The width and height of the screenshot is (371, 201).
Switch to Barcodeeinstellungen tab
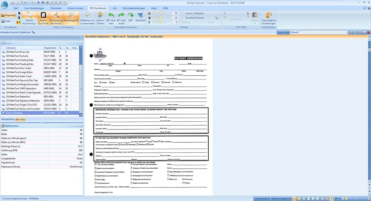point(134,8)
